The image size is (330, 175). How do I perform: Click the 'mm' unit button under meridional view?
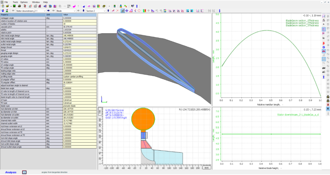click(207, 168)
